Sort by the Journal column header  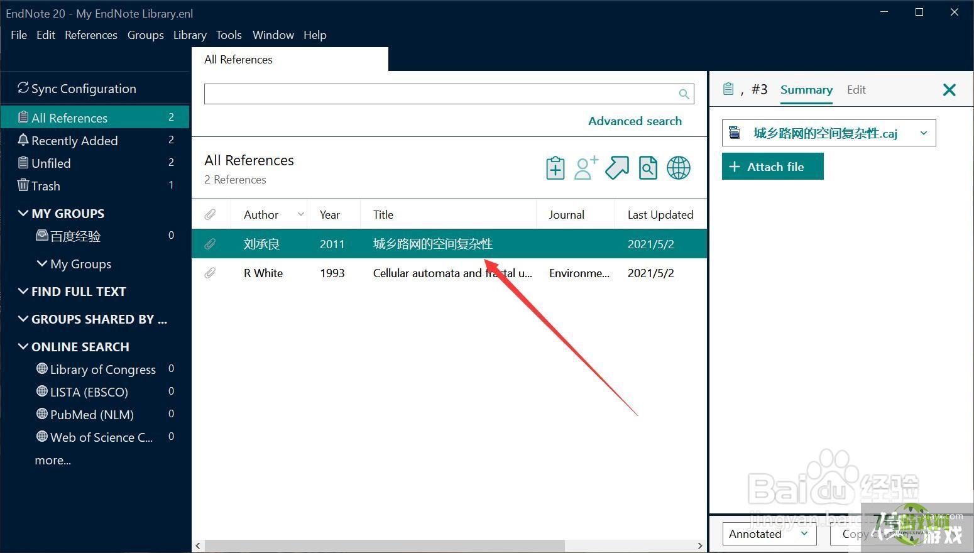point(566,215)
